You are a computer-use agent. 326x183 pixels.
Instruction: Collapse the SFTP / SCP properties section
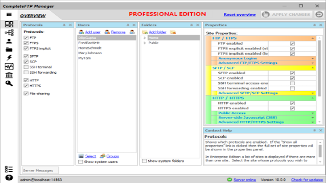point(312,68)
